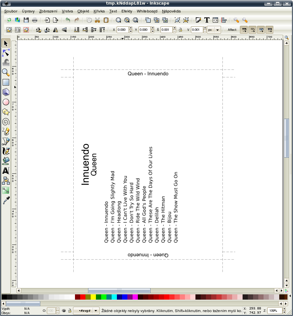Save the document with floppy icon
Viewport: 293px width, 316px height.
26,20
